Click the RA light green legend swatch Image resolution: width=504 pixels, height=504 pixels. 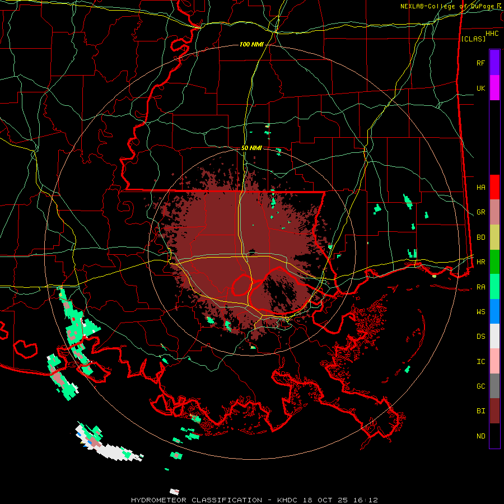pyautogui.click(x=494, y=287)
